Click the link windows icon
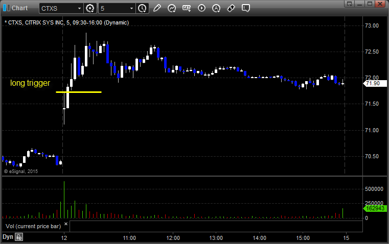This screenshot has height=244, width=389. [x=231, y=8]
